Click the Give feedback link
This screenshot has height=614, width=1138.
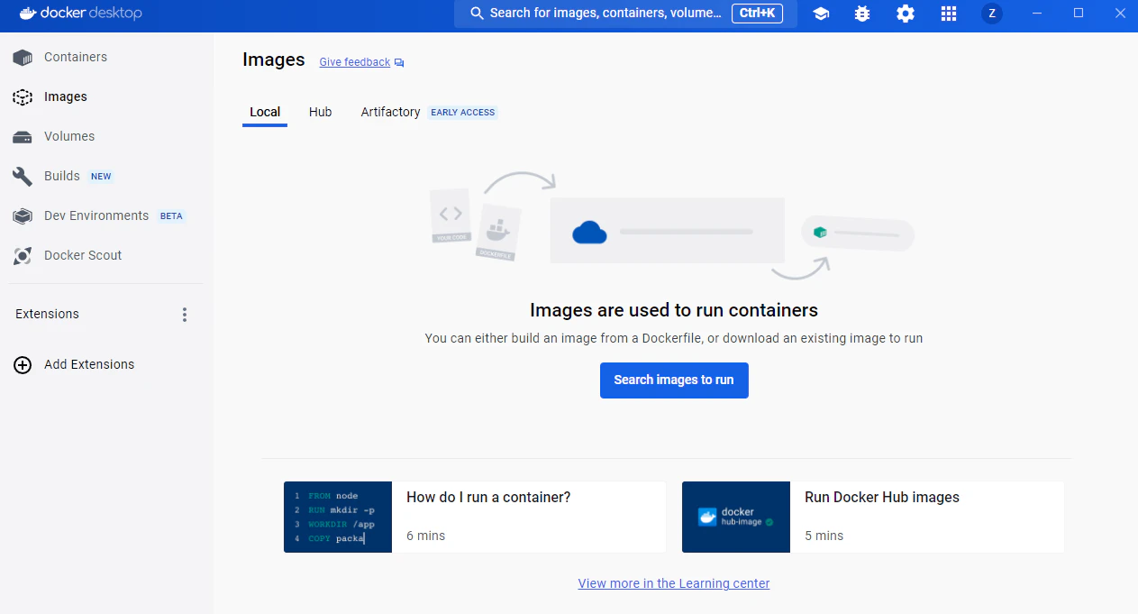(x=355, y=62)
